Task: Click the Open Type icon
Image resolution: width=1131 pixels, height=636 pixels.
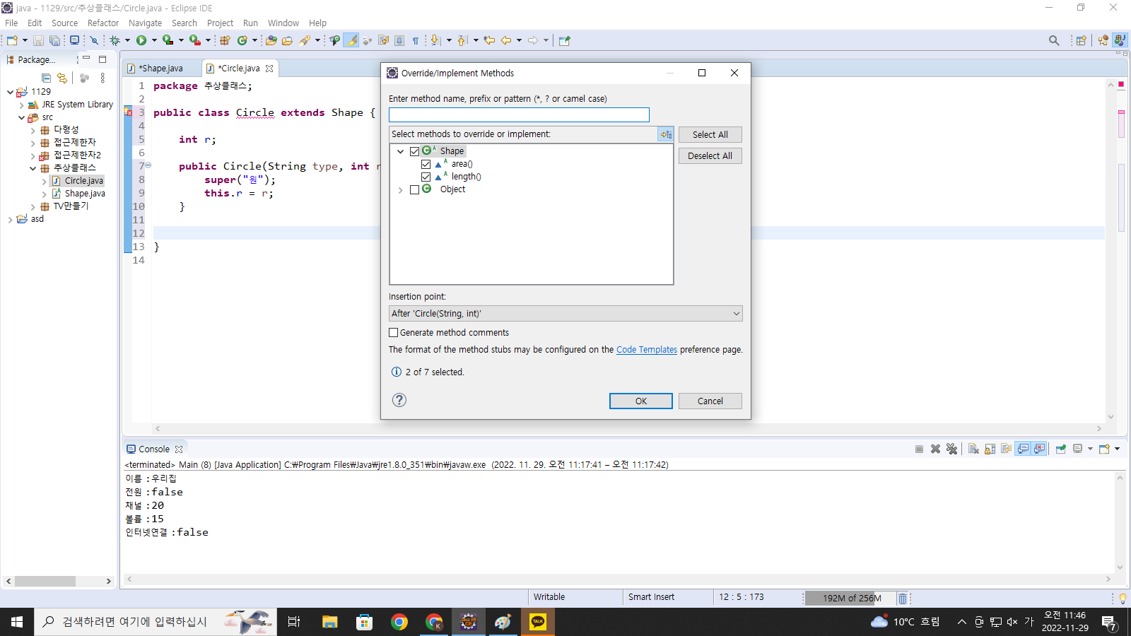Action: 271,40
